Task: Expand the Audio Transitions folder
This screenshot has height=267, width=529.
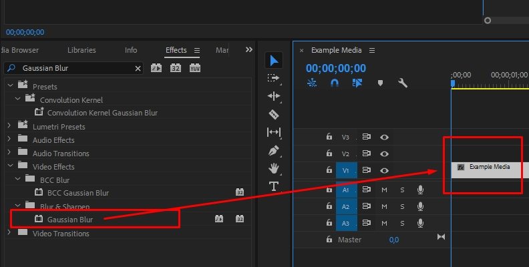Action: tap(9, 152)
